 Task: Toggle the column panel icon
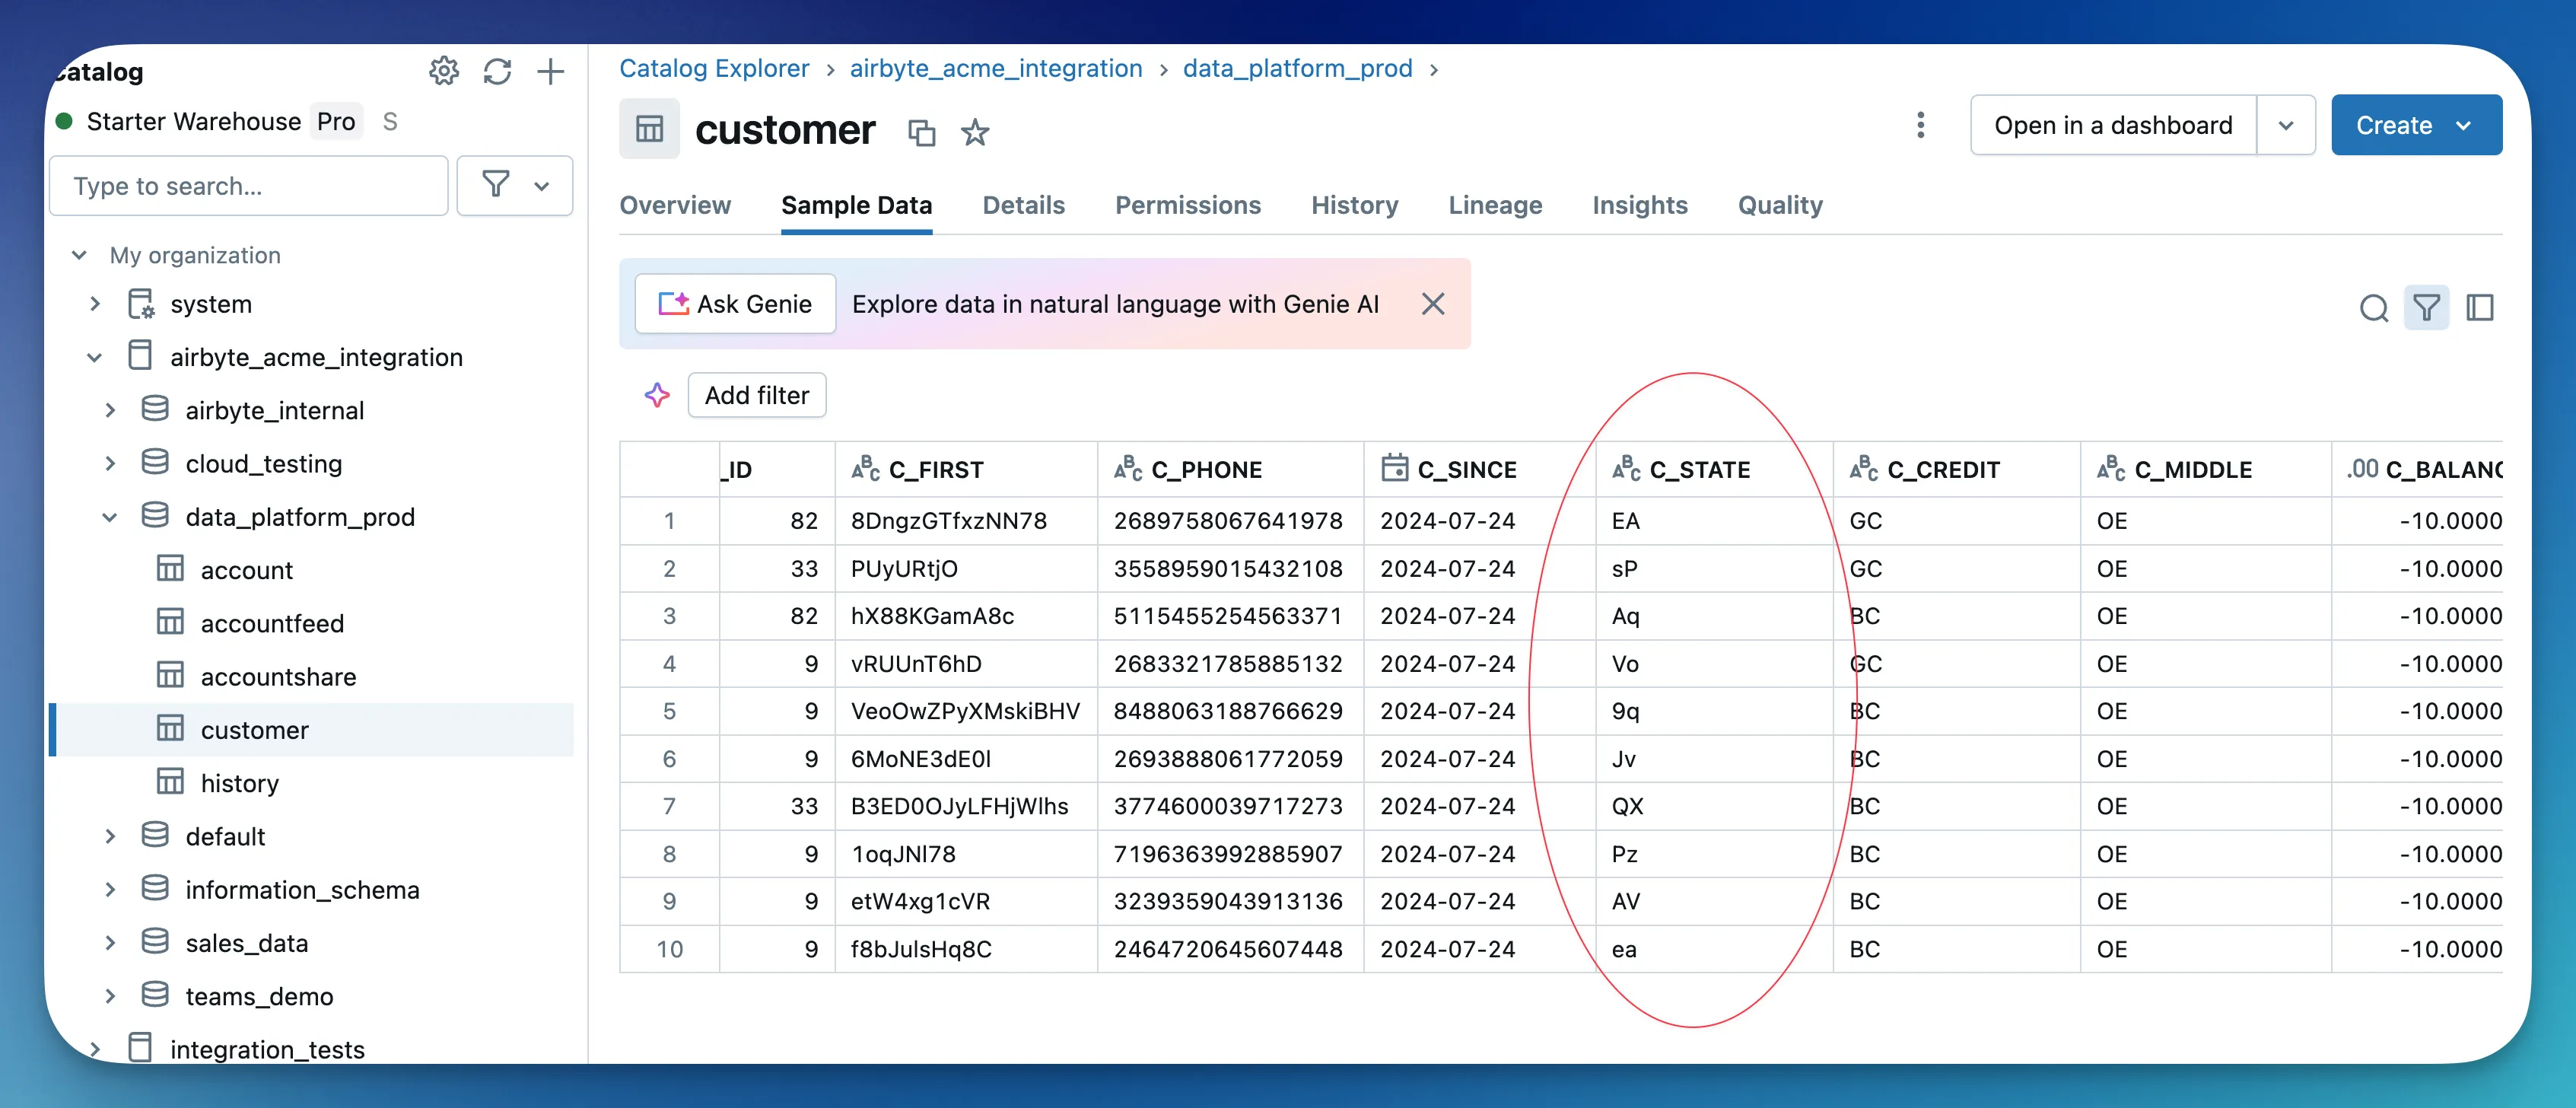click(2479, 307)
